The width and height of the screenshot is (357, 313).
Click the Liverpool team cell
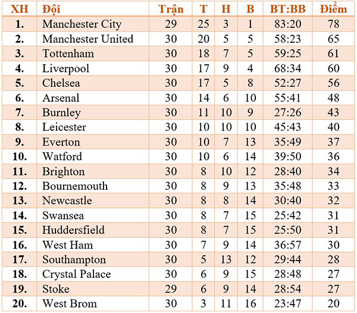[66, 68]
